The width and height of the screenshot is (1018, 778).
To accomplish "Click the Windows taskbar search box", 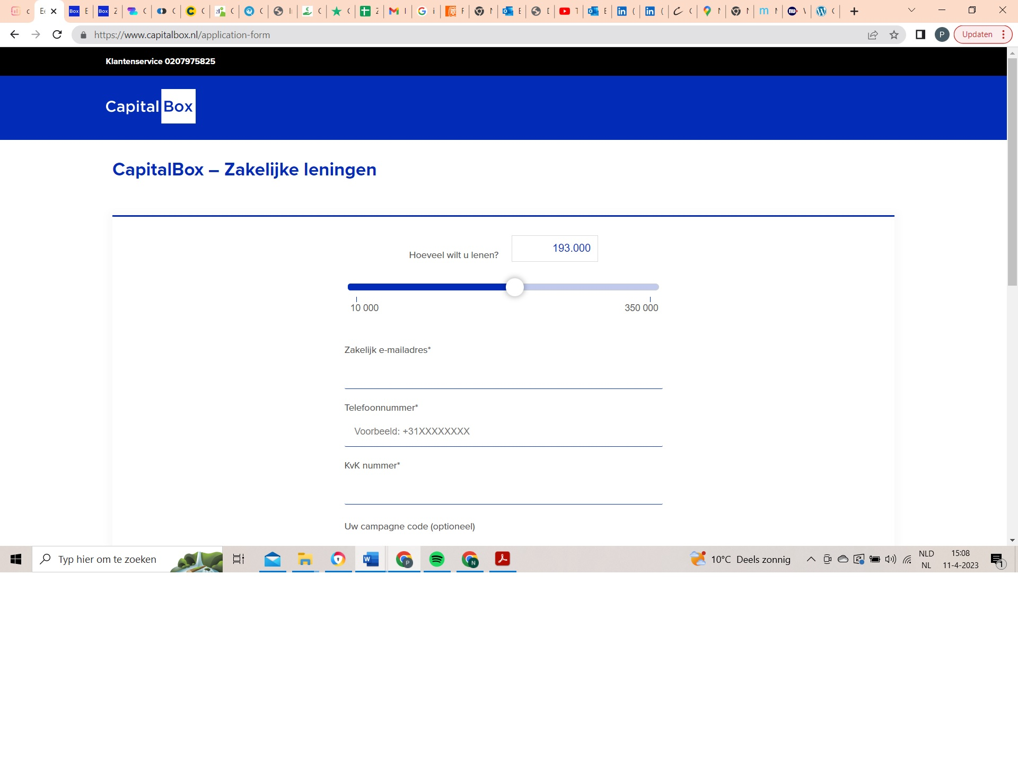I will pos(127,559).
